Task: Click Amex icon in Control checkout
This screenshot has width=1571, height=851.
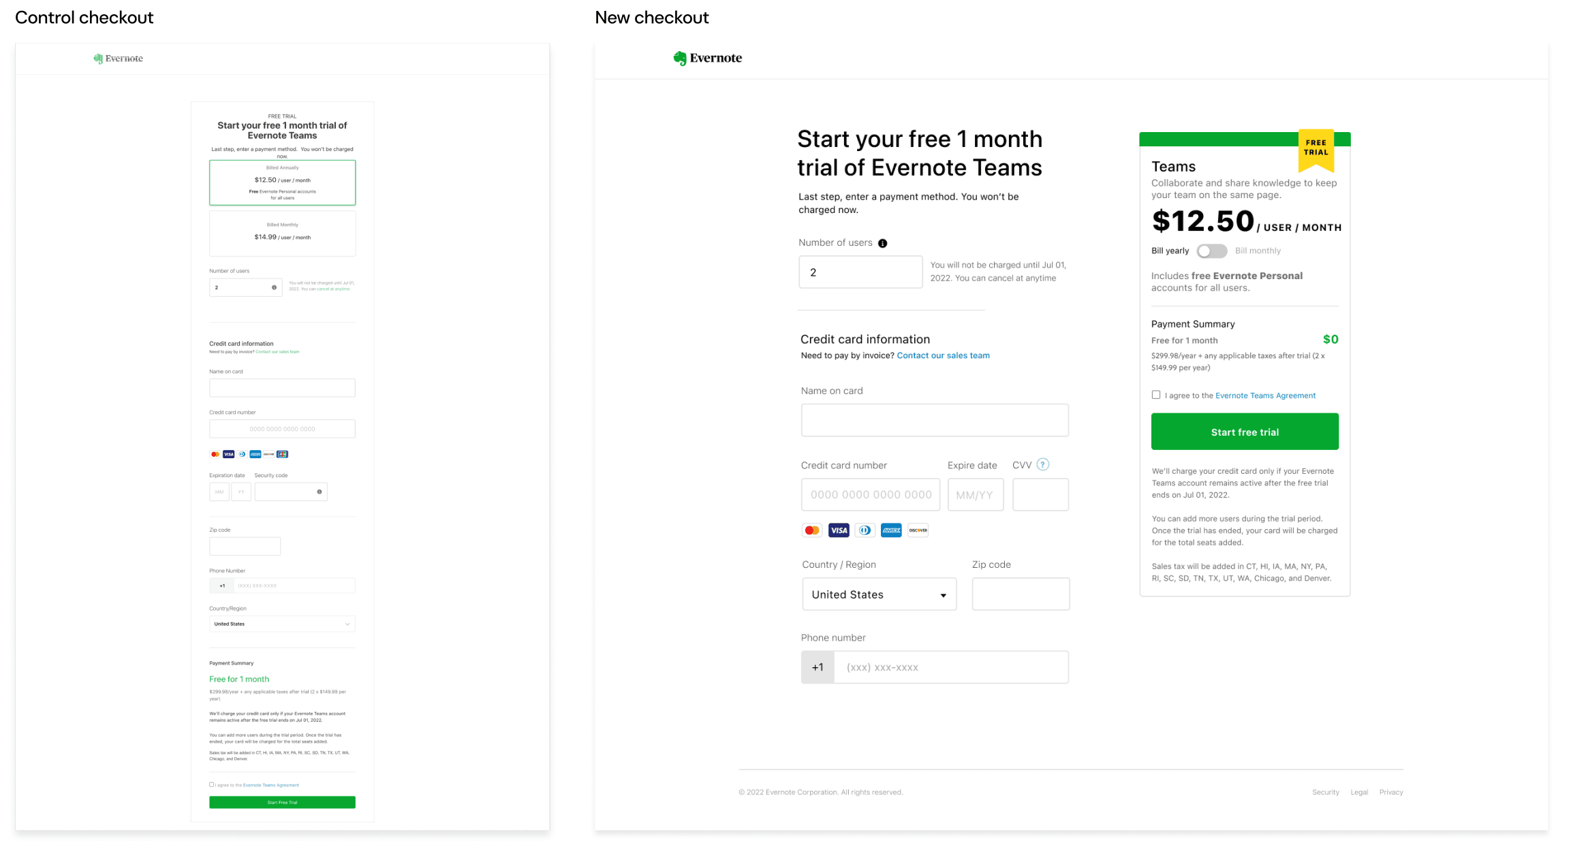Action: click(255, 454)
